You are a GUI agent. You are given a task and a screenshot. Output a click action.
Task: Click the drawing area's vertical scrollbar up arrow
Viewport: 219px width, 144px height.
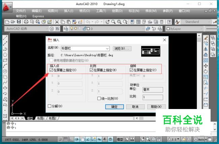click(199, 36)
